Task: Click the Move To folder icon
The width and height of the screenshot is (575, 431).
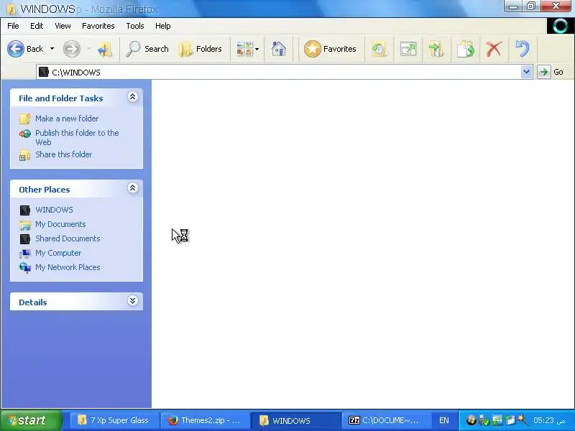Action: coord(436,49)
